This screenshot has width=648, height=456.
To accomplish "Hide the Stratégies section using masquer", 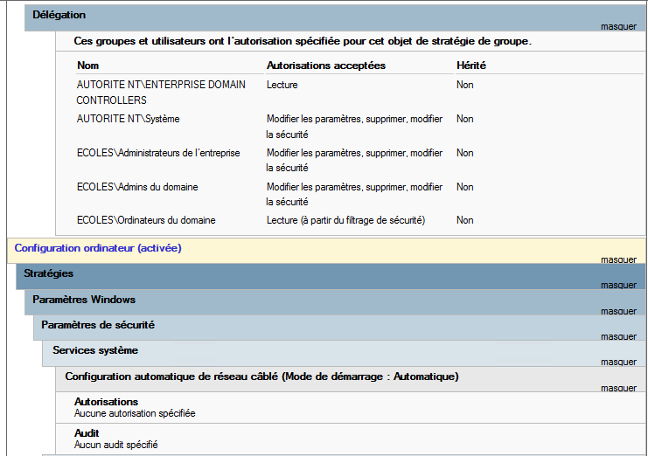I will point(618,285).
